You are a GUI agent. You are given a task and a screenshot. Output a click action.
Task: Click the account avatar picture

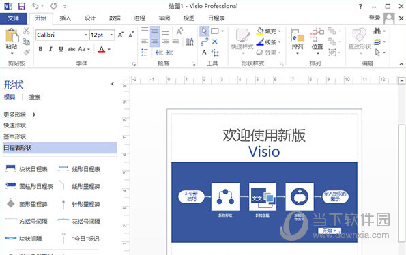(389, 18)
